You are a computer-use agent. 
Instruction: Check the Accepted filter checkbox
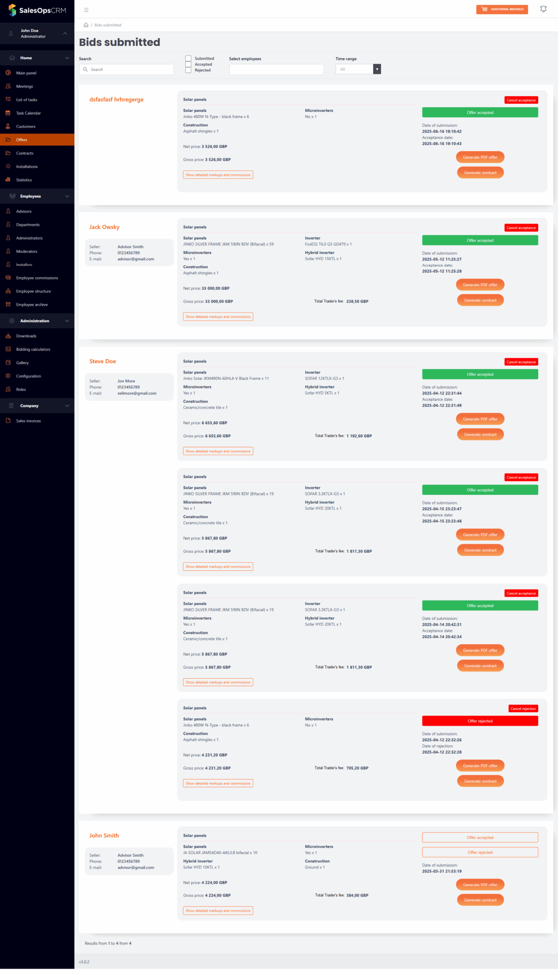click(188, 64)
